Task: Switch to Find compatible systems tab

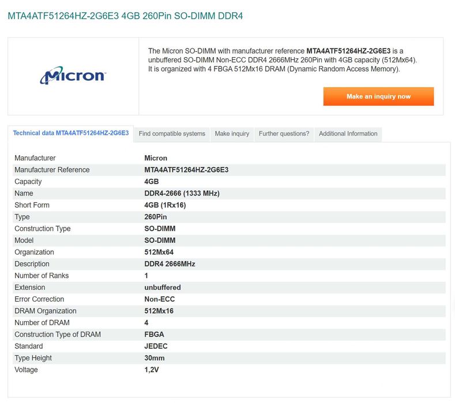Action: pyautogui.click(x=172, y=134)
